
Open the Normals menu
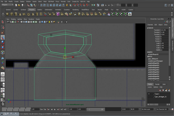(x=63, y=1)
